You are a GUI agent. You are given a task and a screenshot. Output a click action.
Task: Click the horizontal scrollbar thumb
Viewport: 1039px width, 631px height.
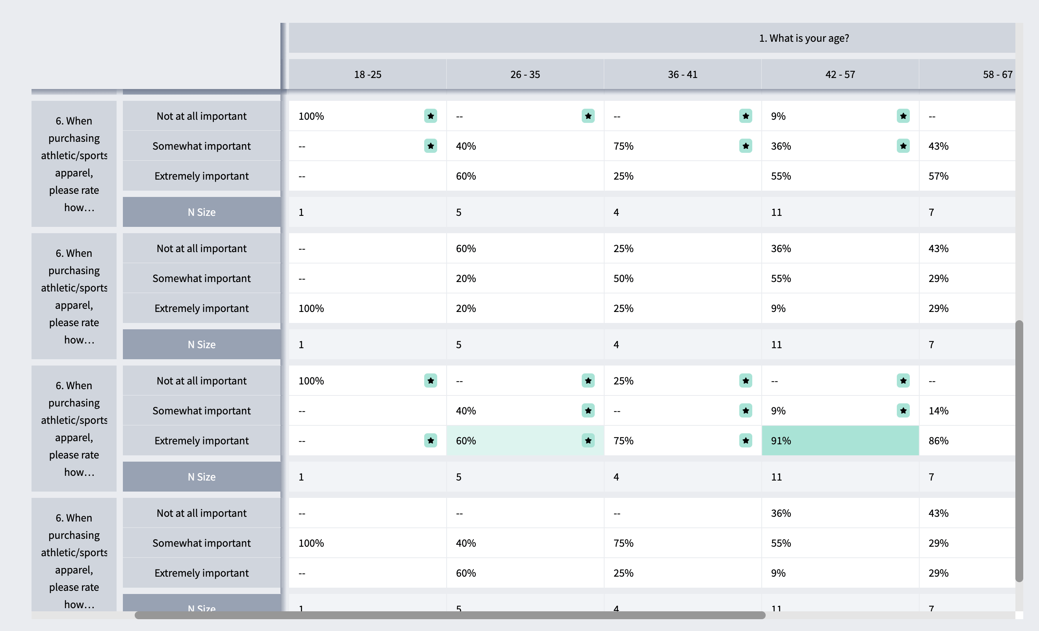pyautogui.click(x=450, y=615)
